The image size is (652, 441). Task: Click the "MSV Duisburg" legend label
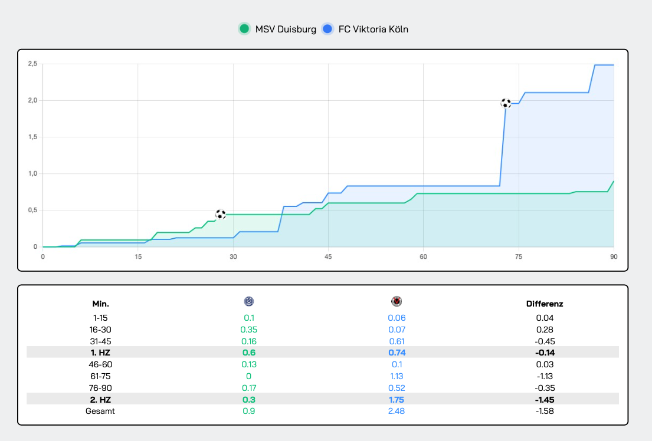(286, 29)
